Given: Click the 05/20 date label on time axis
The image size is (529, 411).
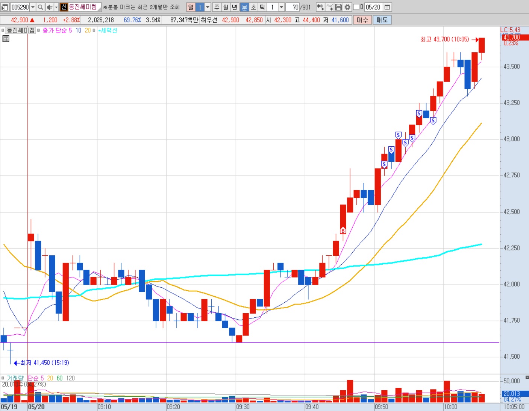Looking at the screenshot, I should [36, 407].
